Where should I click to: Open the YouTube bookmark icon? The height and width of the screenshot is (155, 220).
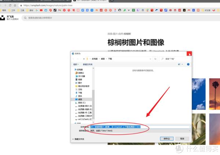[x=41, y=10]
